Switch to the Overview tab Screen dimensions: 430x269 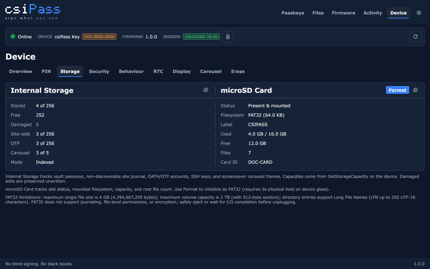20,71
